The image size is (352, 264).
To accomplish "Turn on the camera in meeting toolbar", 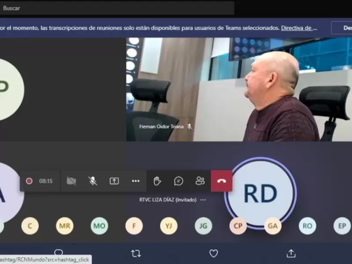I will (x=71, y=181).
